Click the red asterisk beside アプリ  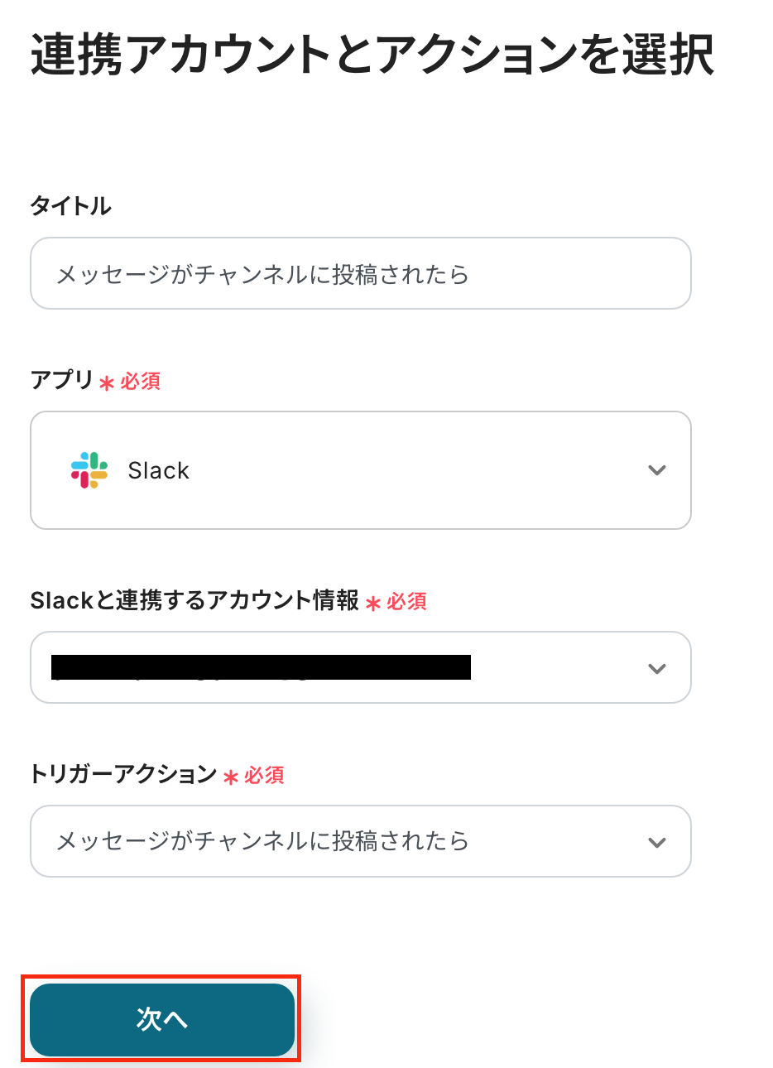[107, 383]
